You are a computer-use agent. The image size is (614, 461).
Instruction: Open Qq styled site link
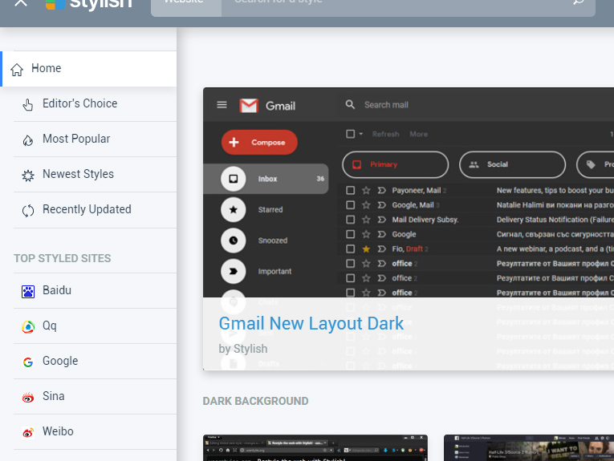[96, 326]
